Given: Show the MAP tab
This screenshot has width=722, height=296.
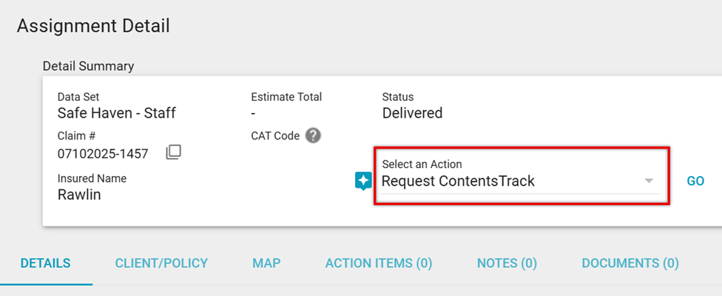Looking at the screenshot, I should pos(266,263).
